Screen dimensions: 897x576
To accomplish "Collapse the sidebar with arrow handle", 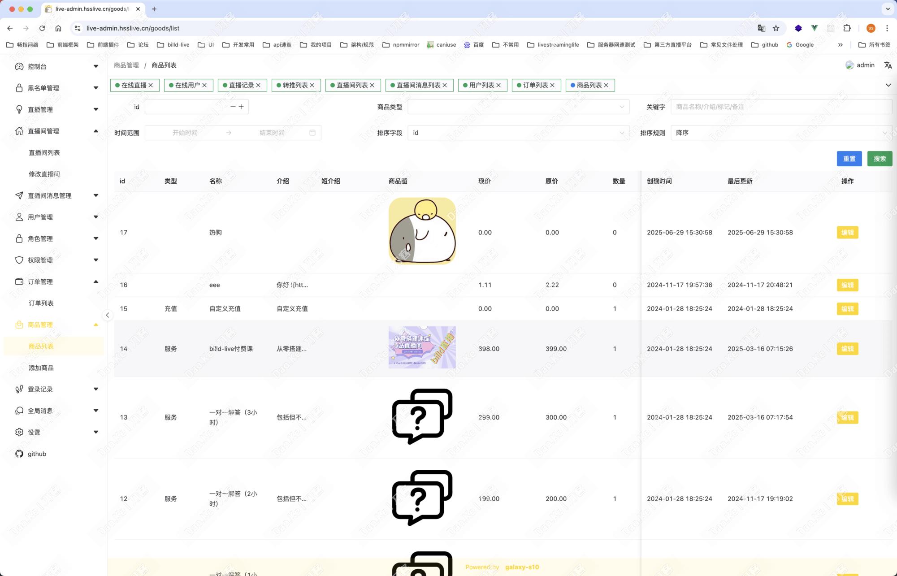I will point(108,315).
